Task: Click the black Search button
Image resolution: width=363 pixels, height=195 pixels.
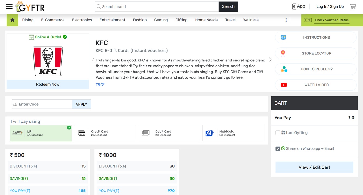Action: [x=228, y=6]
